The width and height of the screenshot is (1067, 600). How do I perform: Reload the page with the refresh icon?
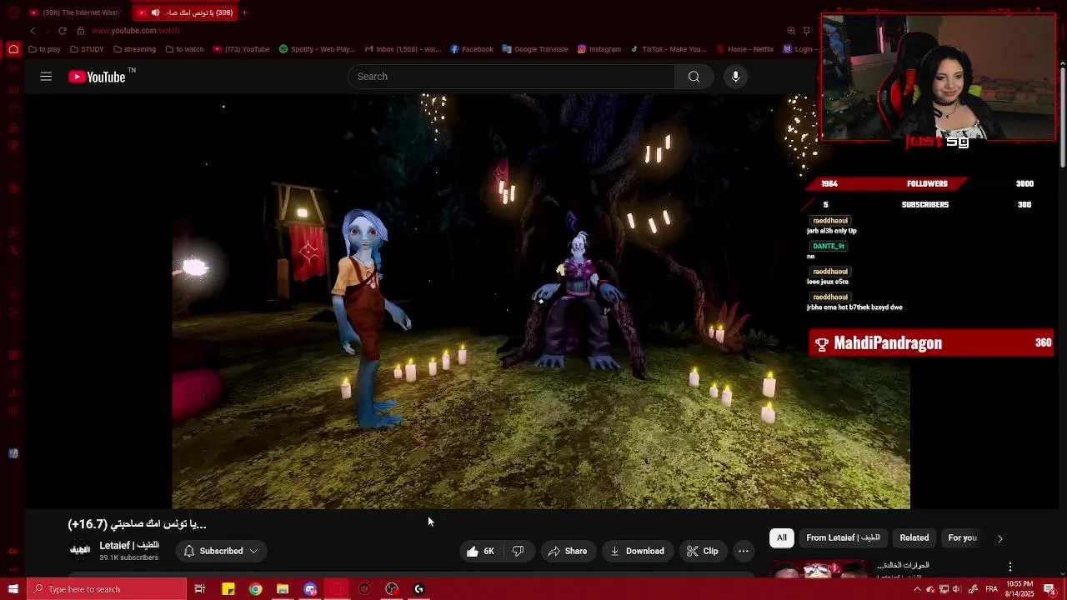(62, 31)
